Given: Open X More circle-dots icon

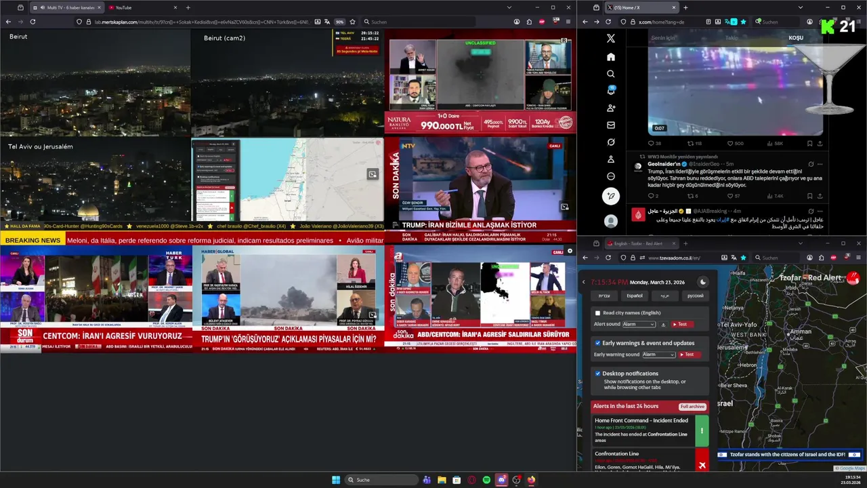Looking at the screenshot, I should click(x=611, y=176).
